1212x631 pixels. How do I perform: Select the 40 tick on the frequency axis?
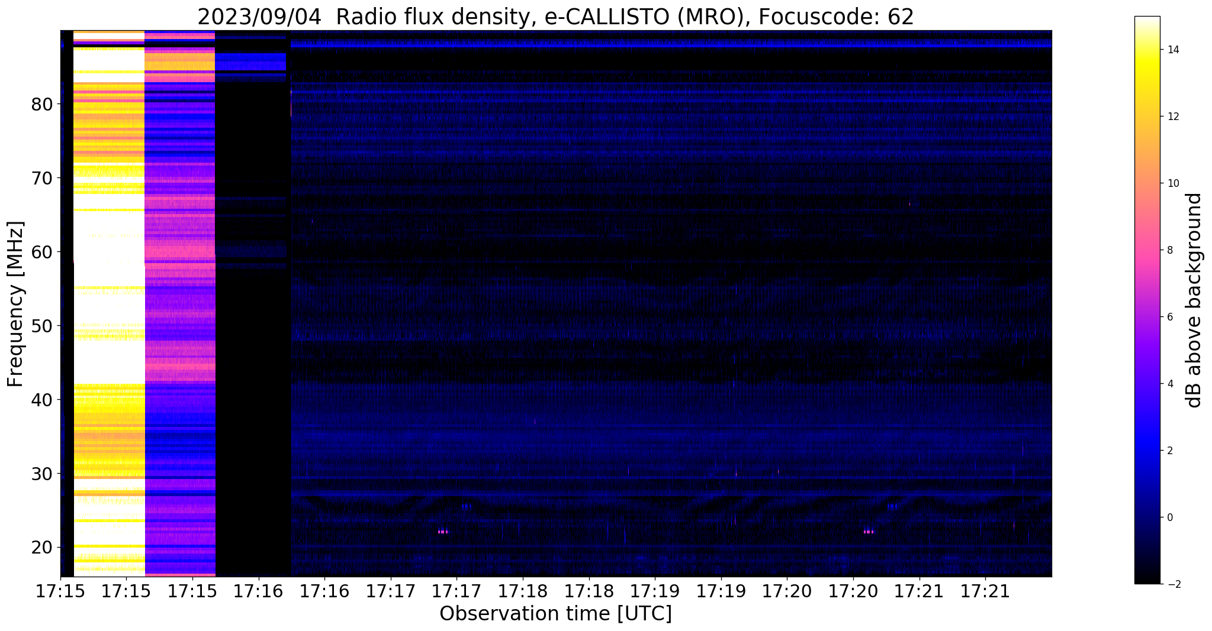click(42, 400)
